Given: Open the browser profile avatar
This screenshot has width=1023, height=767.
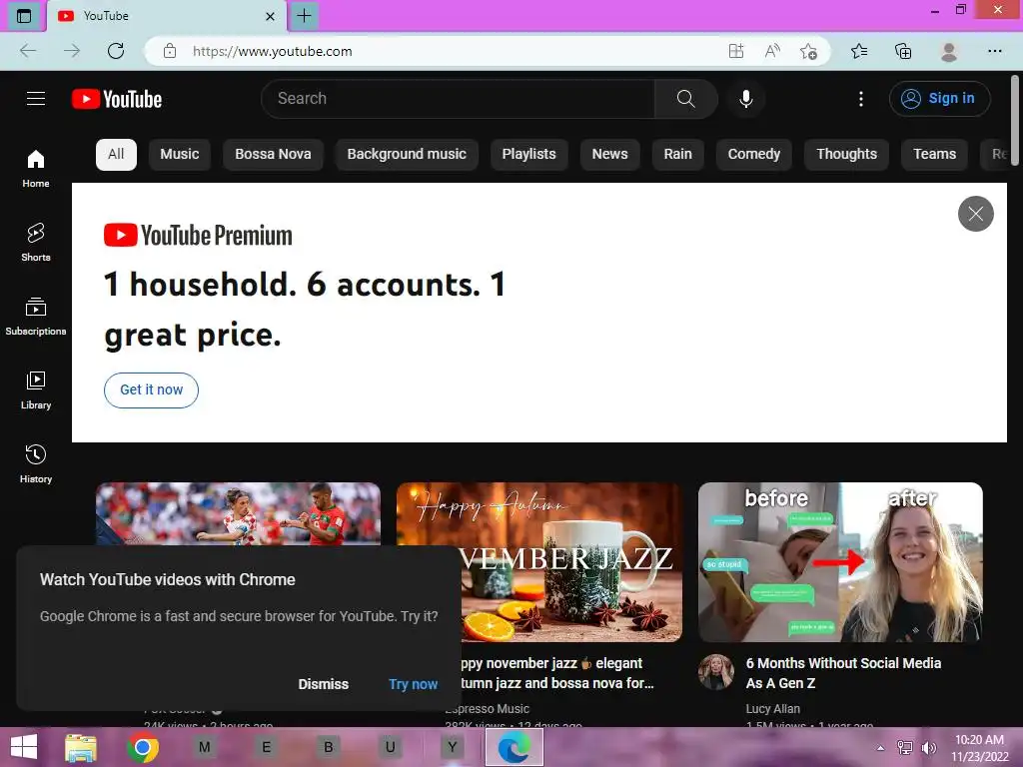Looking at the screenshot, I should 949,51.
